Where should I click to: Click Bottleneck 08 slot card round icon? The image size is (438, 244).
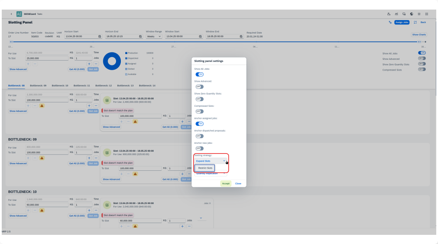click(x=107, y=100)
